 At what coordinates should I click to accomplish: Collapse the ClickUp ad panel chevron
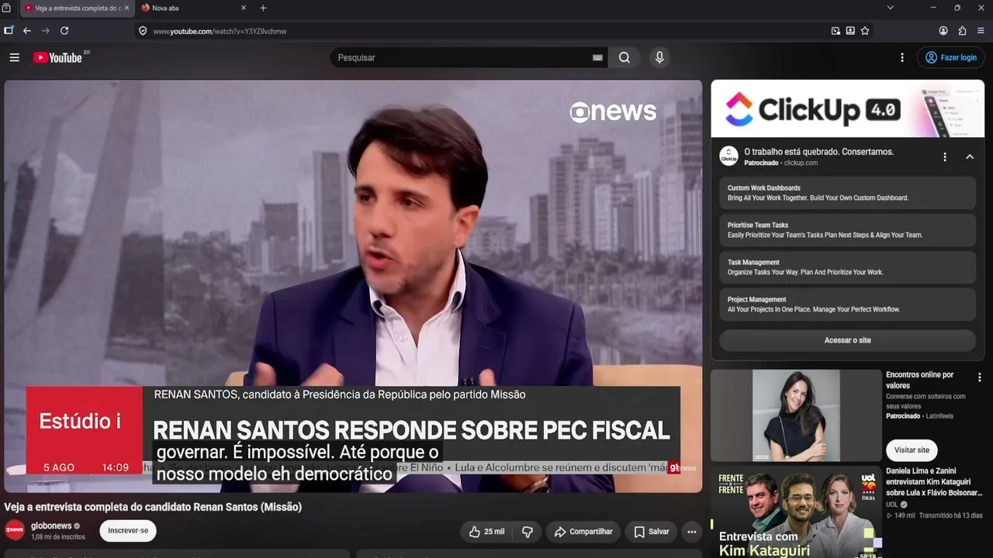click(x=970, y=157)
